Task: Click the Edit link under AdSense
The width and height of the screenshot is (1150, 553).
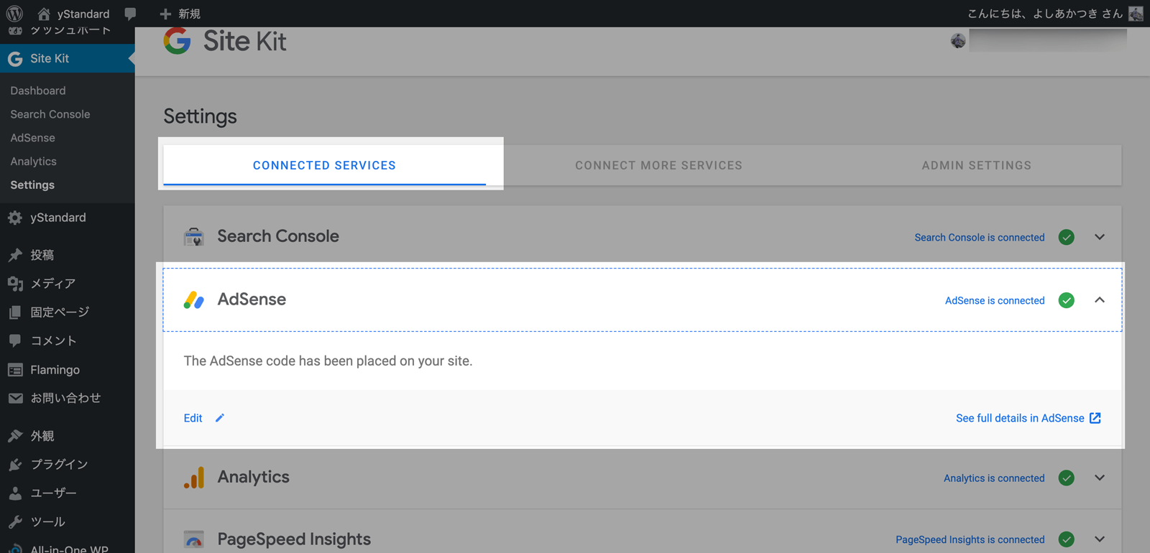Action: (x=193, y=418)
